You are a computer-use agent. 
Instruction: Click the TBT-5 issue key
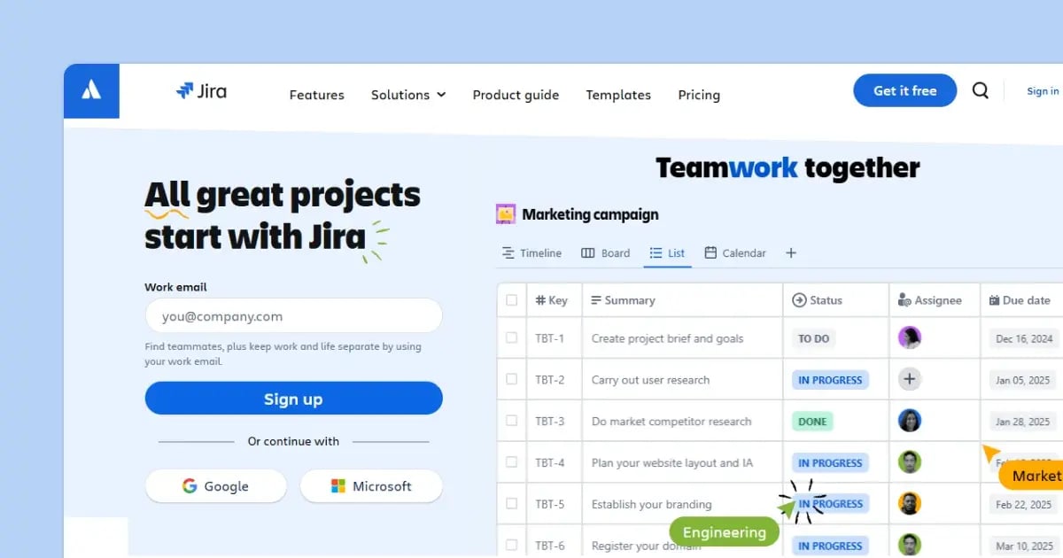[549, 504]
